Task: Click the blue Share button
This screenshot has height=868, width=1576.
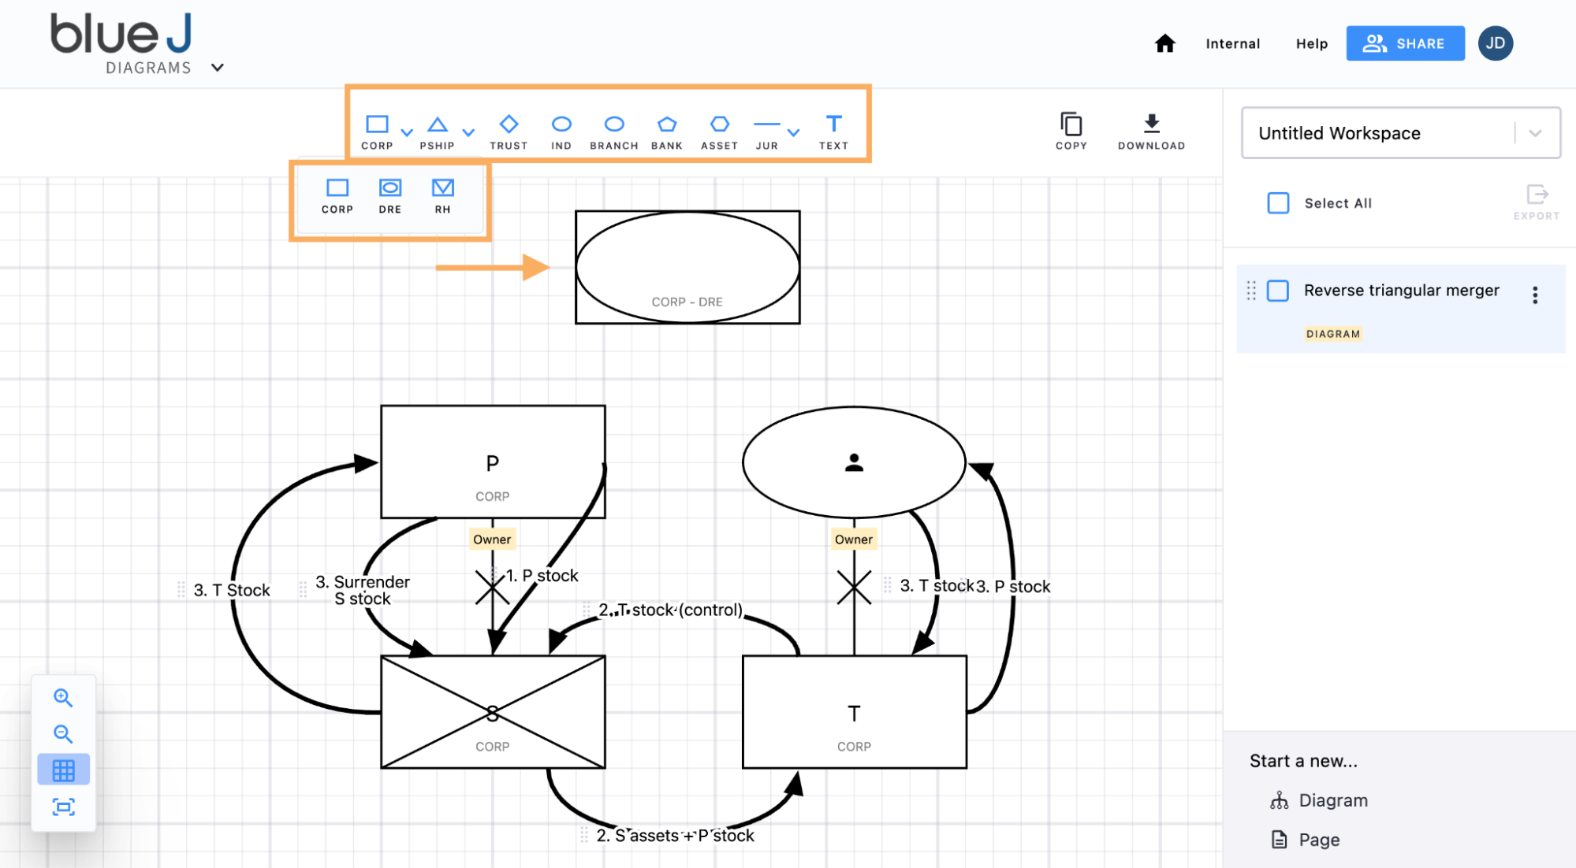Action: pyautogui.click(x=1405, y=43)
